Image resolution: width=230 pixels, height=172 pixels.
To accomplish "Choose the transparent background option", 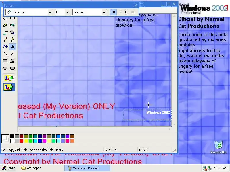I will 9,87.
